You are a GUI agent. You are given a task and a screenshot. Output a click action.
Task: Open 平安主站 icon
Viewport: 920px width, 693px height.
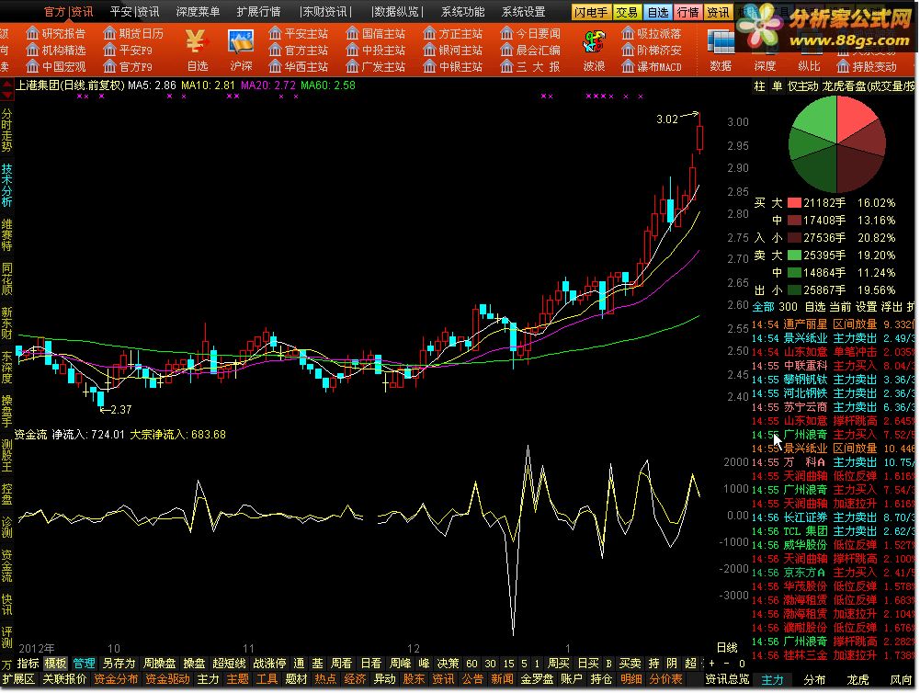coord(298,33)
